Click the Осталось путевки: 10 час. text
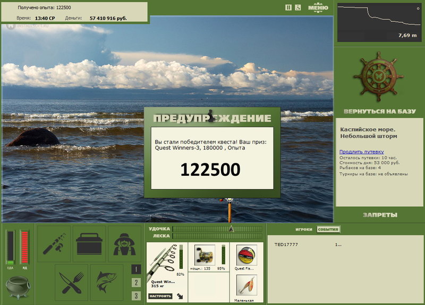Viewport: 425px width, 305px height. [x=368, y=158]
